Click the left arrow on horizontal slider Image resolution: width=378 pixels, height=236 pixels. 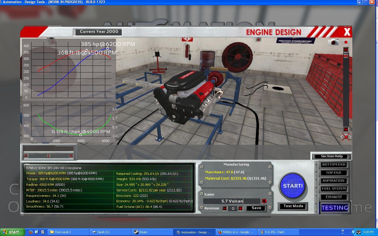tap(26, 156)
